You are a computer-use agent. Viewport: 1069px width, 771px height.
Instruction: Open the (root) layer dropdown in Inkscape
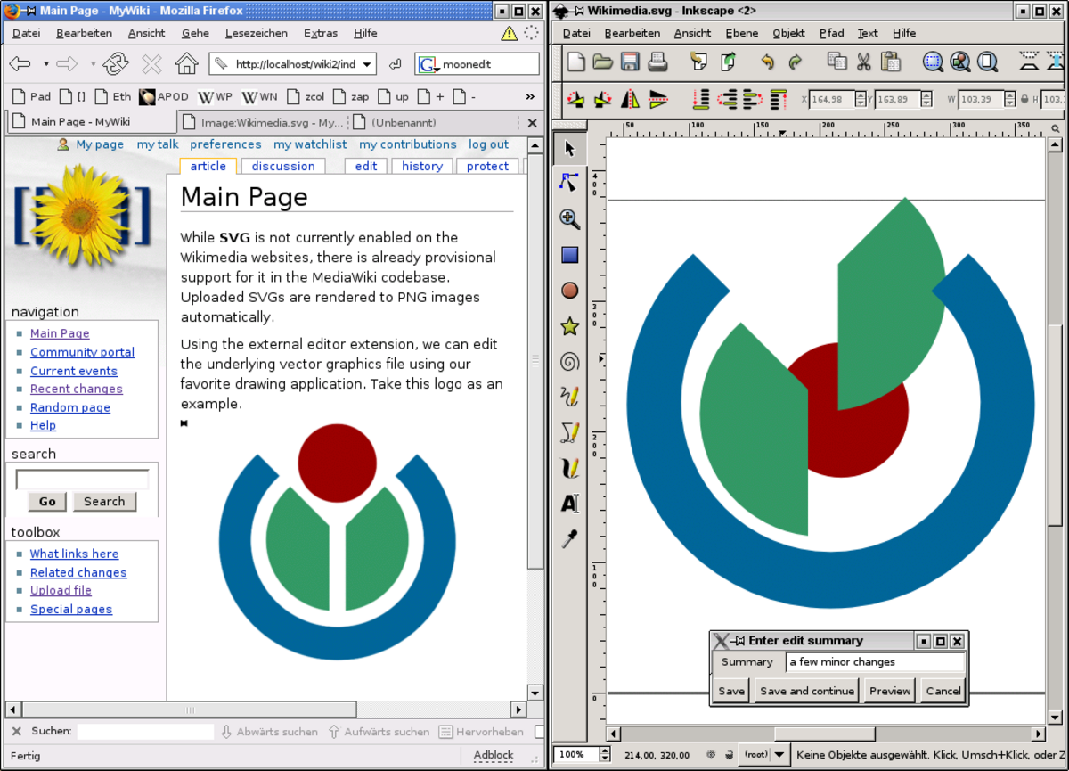pos(766,754)
